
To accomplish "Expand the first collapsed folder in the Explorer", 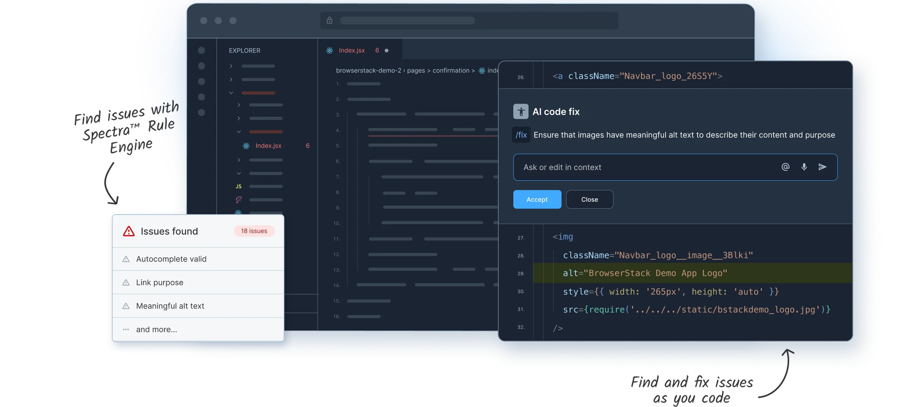I will (231, 66).
